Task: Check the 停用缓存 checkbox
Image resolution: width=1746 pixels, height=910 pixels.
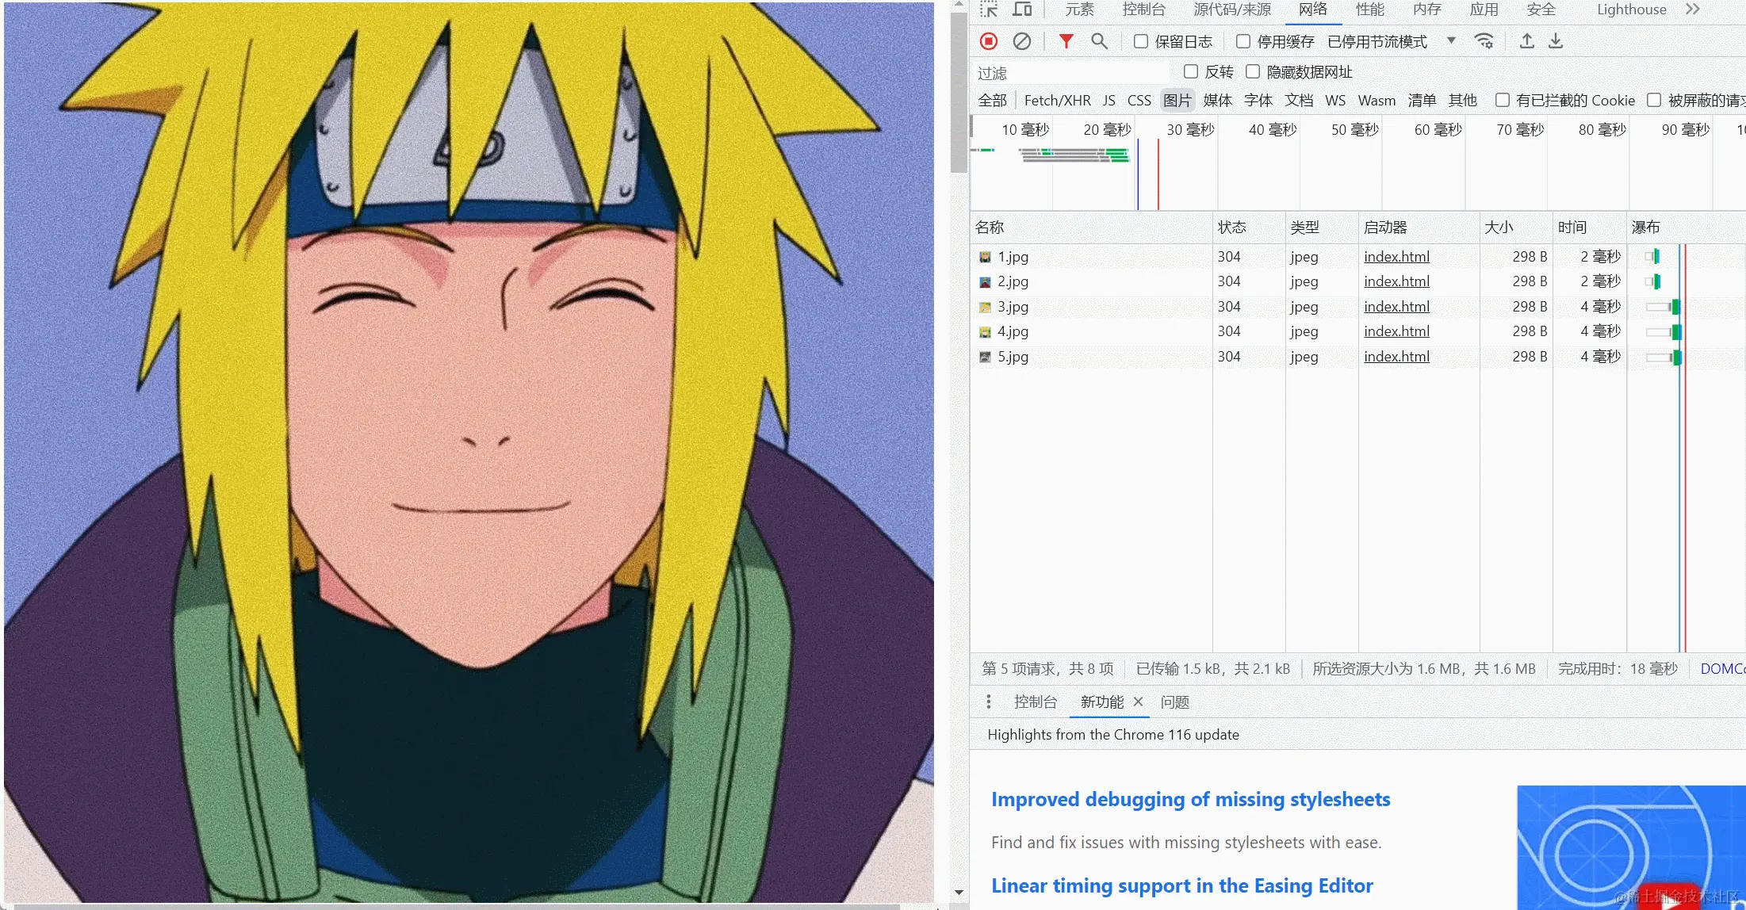Action: [1243, 41]
